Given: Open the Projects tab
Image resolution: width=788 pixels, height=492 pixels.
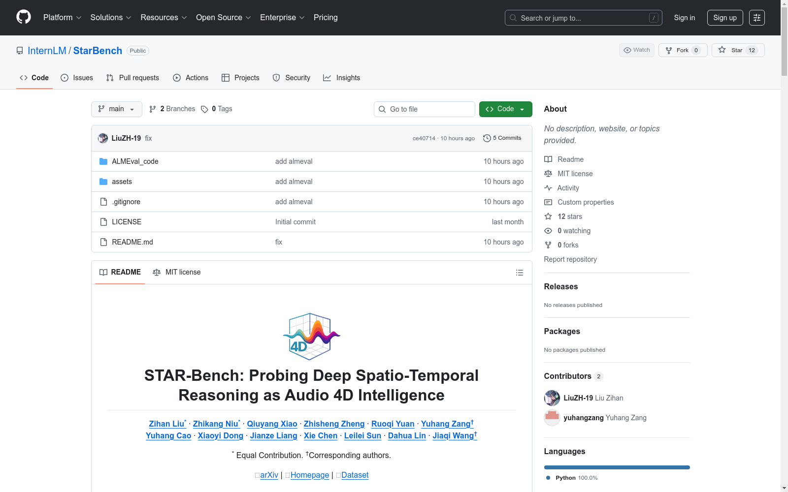Looking at the screenshot, I should (x=240, y=78).
